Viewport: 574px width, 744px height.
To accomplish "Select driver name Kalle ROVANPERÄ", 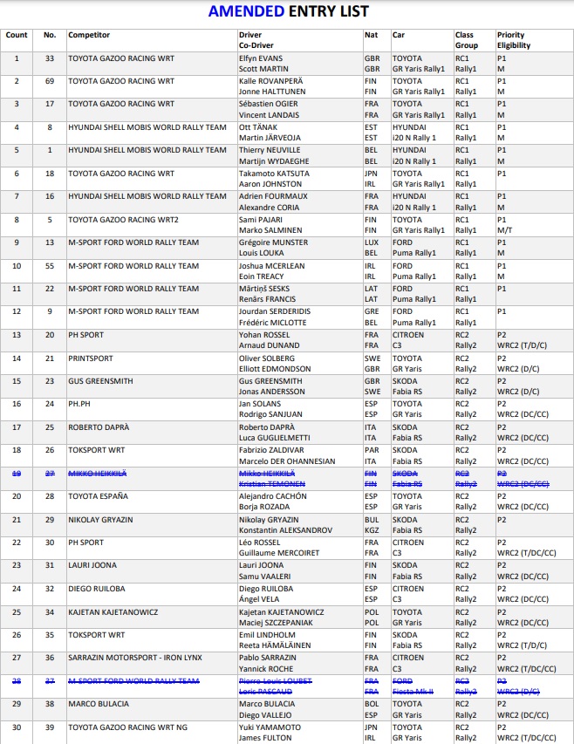I will (269, 81).
